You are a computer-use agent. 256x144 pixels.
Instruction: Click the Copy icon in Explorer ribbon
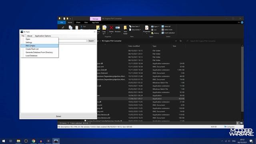click(70, 28)
